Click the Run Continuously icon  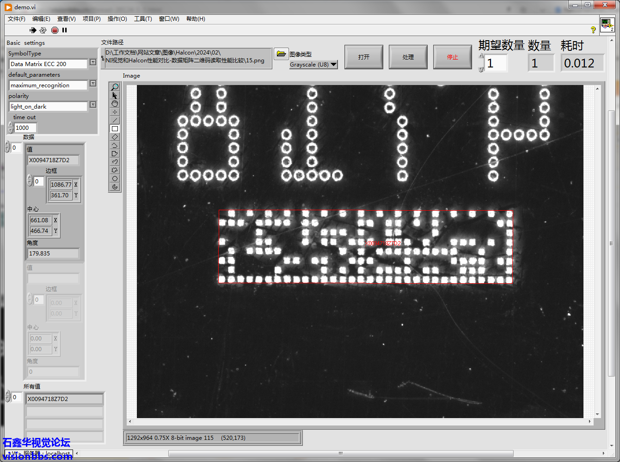[43, 30]
